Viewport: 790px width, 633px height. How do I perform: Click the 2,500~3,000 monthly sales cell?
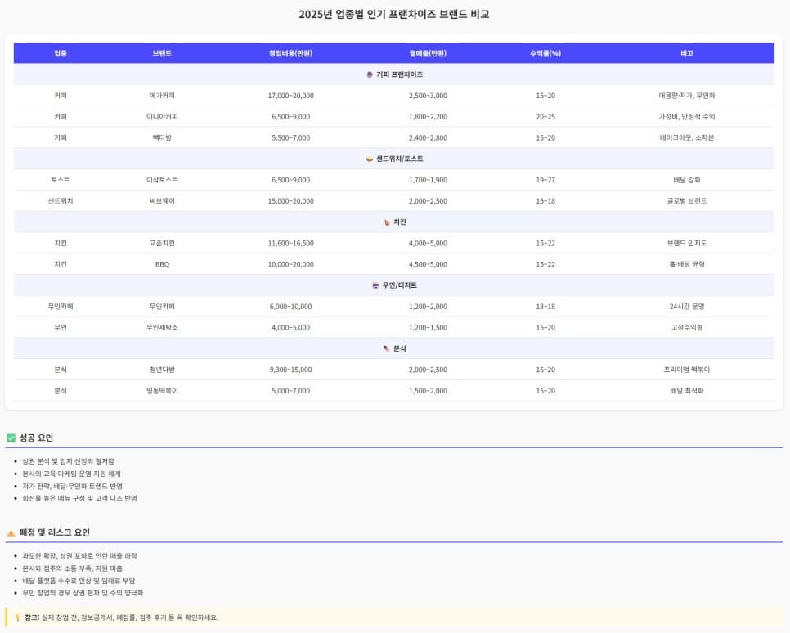[428, 96]
